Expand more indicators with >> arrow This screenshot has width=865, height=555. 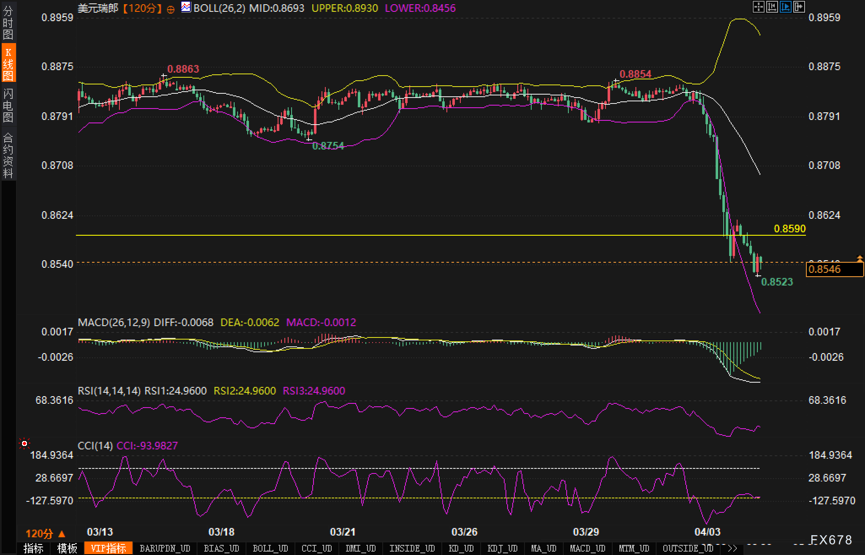pyautogui.click(x=733, y=548)
